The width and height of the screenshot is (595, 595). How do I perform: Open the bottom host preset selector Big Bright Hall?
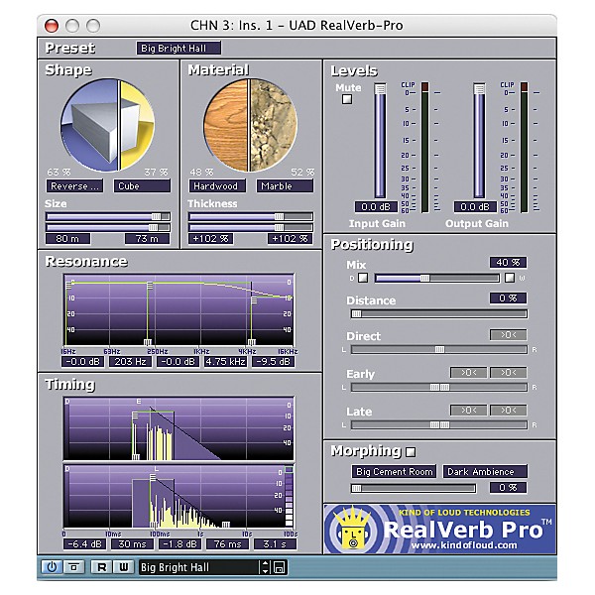click(x=199, y=567)
